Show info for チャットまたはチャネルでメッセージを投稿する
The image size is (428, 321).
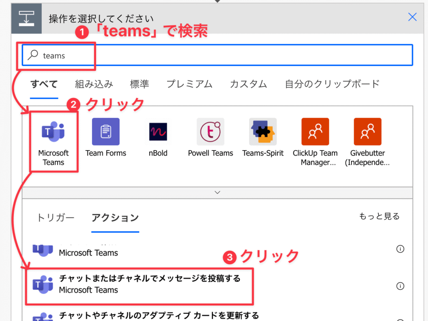tap(400, 286)
